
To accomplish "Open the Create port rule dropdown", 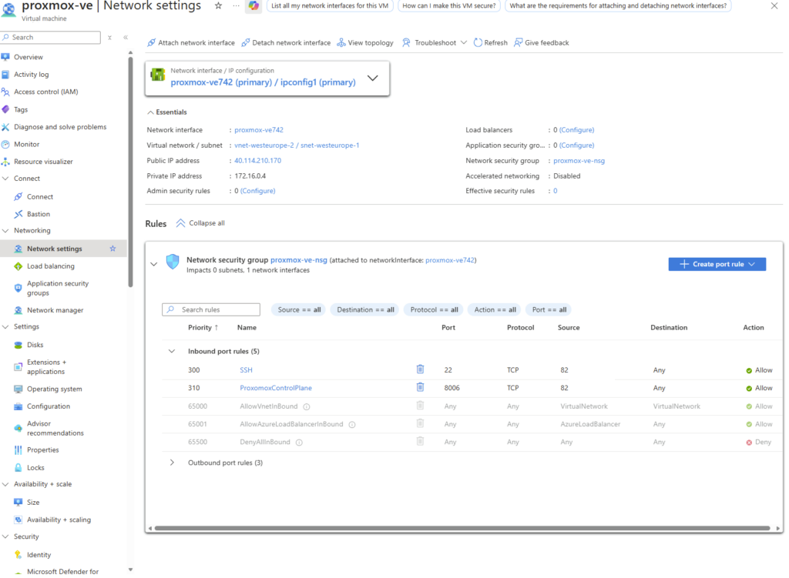I will [717, 264].
